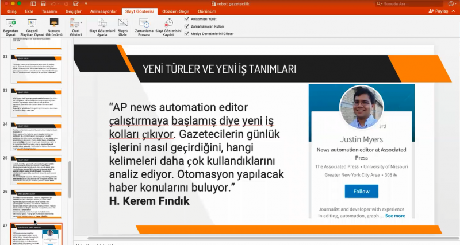Image resolution: width=460 pixels, height=245 pixels.
Task: Toggle the Anlatımları Yürüt checkbox
Action: (187, 19)
